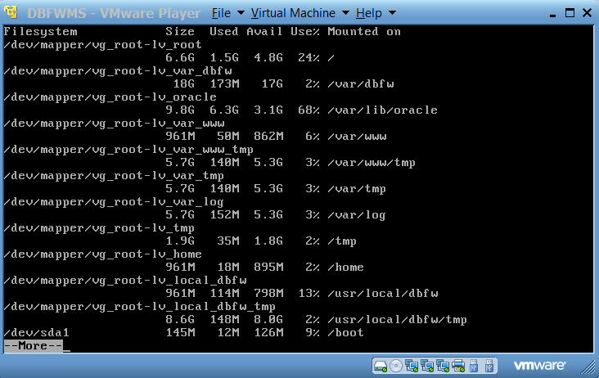Viewport: 599px width, 378px height.
Task: Click the first USB device icon
Action: tap(474, 365)
